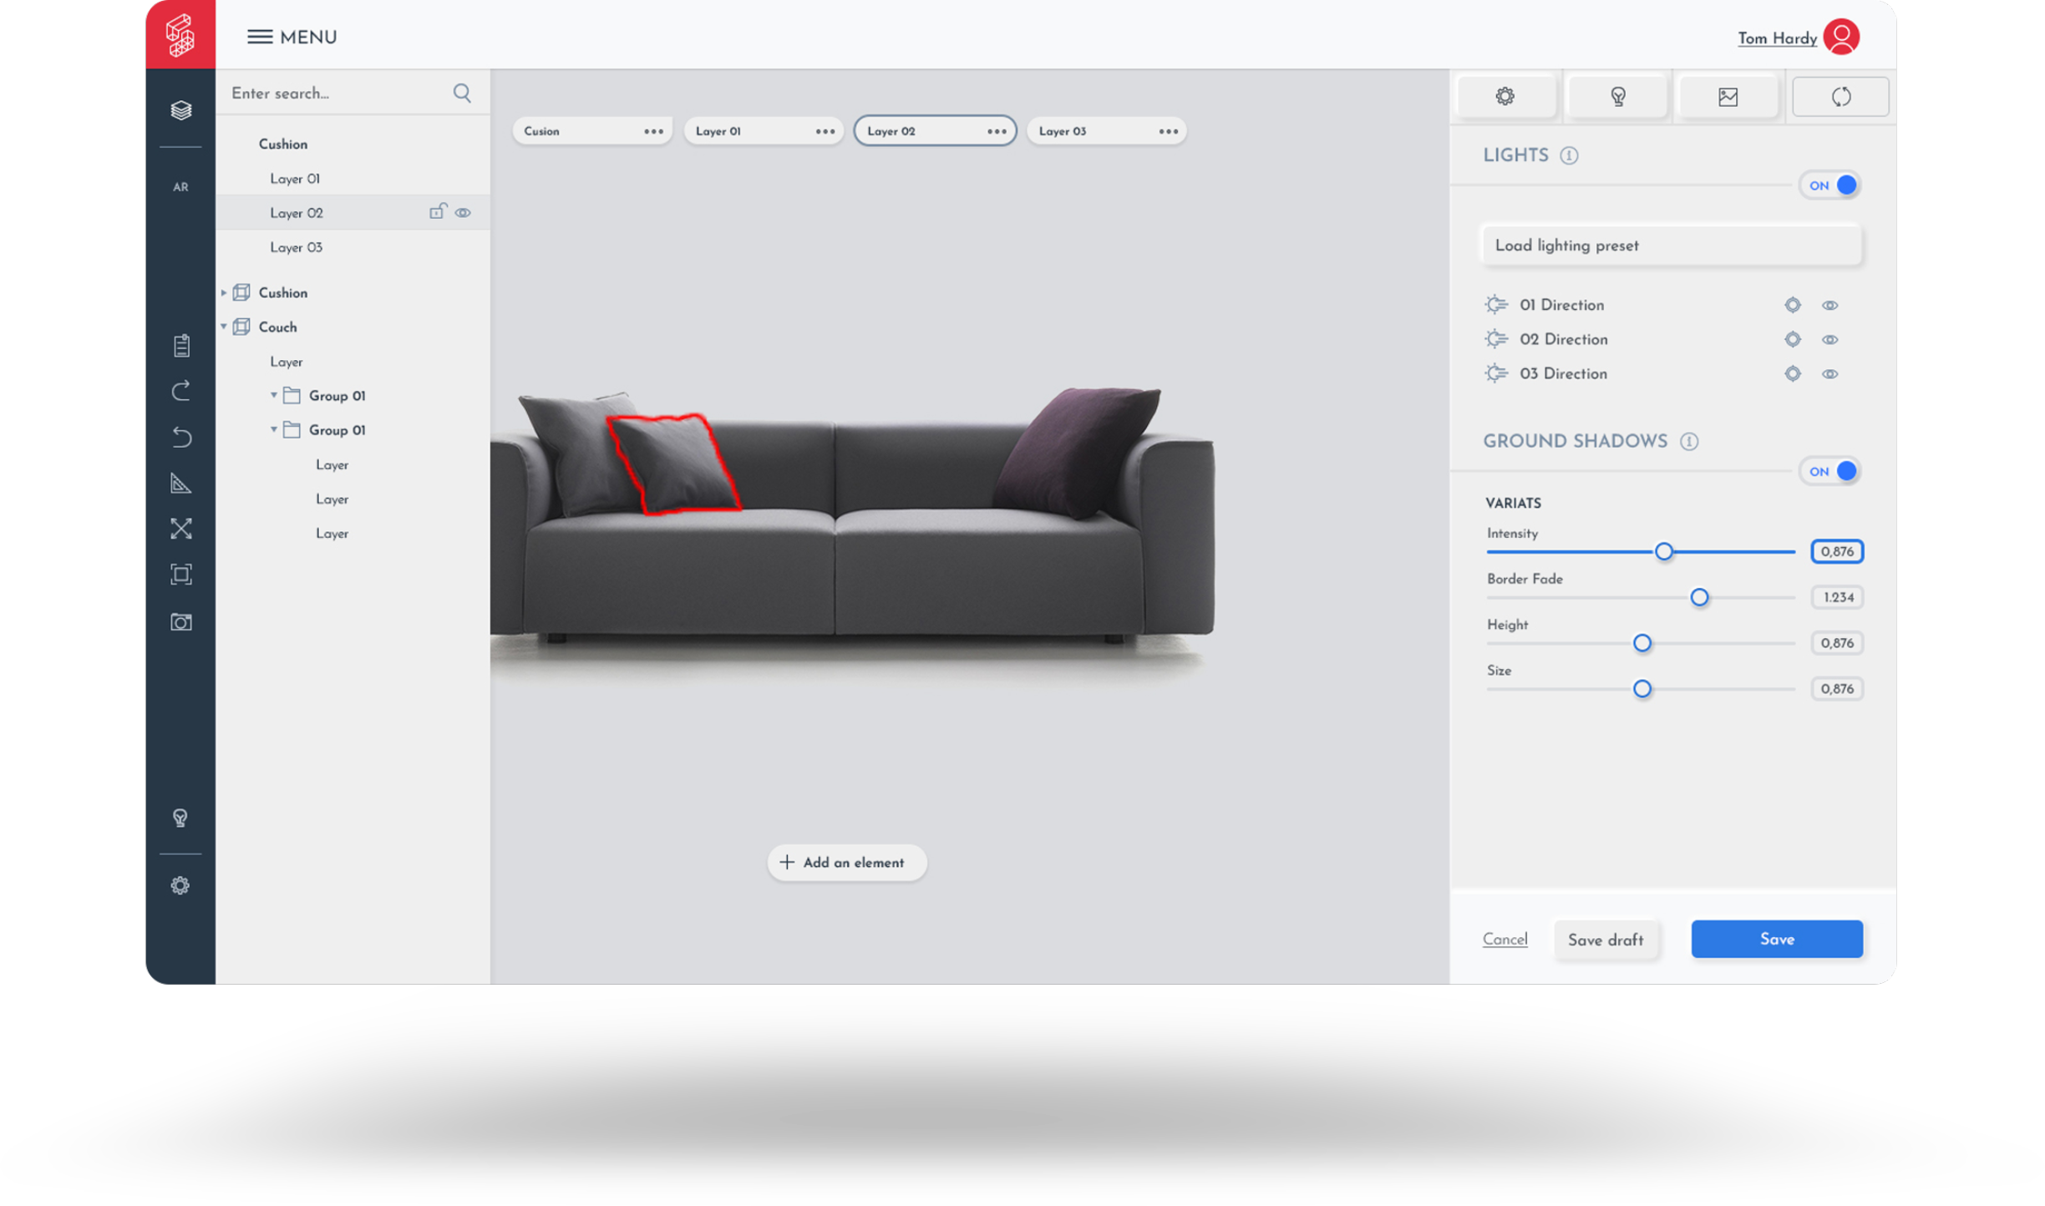Select the Layers panel icon in sidebar
Image resolution: width=2045 pixels, height=1206 pixels.
pyautogui.click(x=181, y=109)
